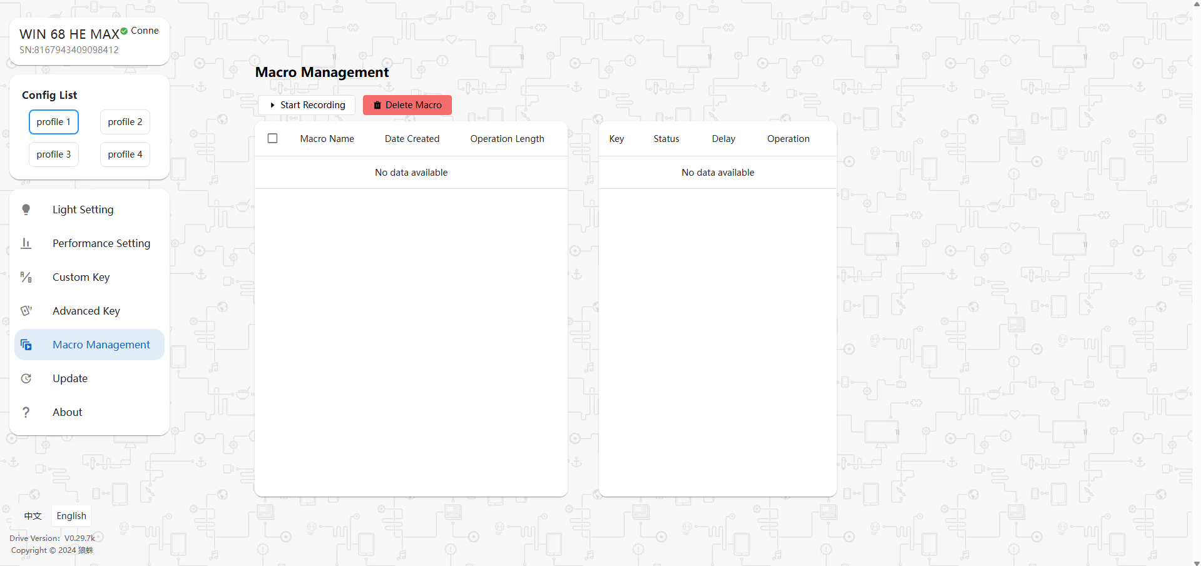The width and height of the screenshot is (1201, 566).
Task: Click the Custom Key icon
Action: click(26, 277)
